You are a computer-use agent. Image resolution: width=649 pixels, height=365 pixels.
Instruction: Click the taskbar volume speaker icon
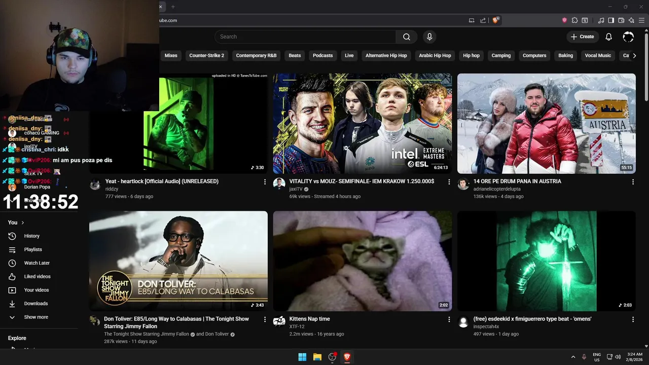[618, 357]
